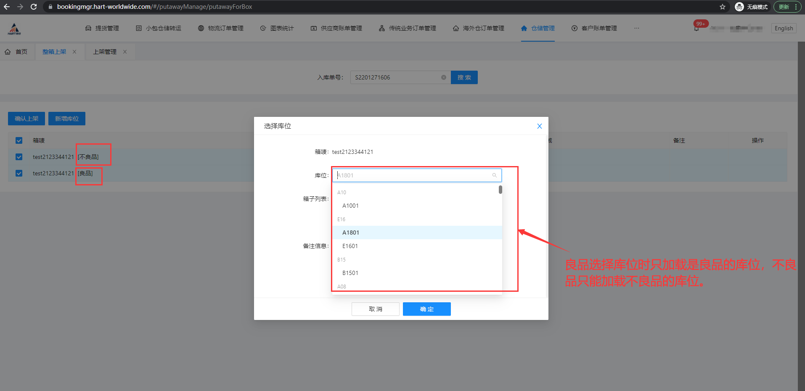Click the browser reload icon
Image resolution: width=805 pixels, height=391 pixels.
pyautogui.click(x=34, y=7)
